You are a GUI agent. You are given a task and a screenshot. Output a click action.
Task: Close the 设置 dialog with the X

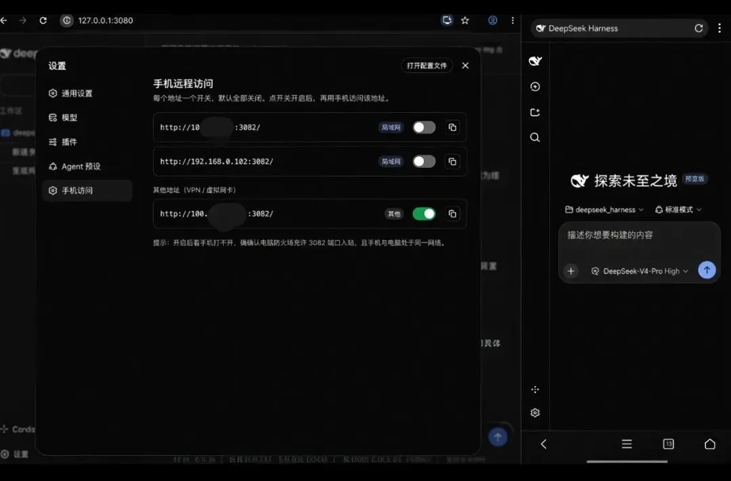click(x=465, y=66)
